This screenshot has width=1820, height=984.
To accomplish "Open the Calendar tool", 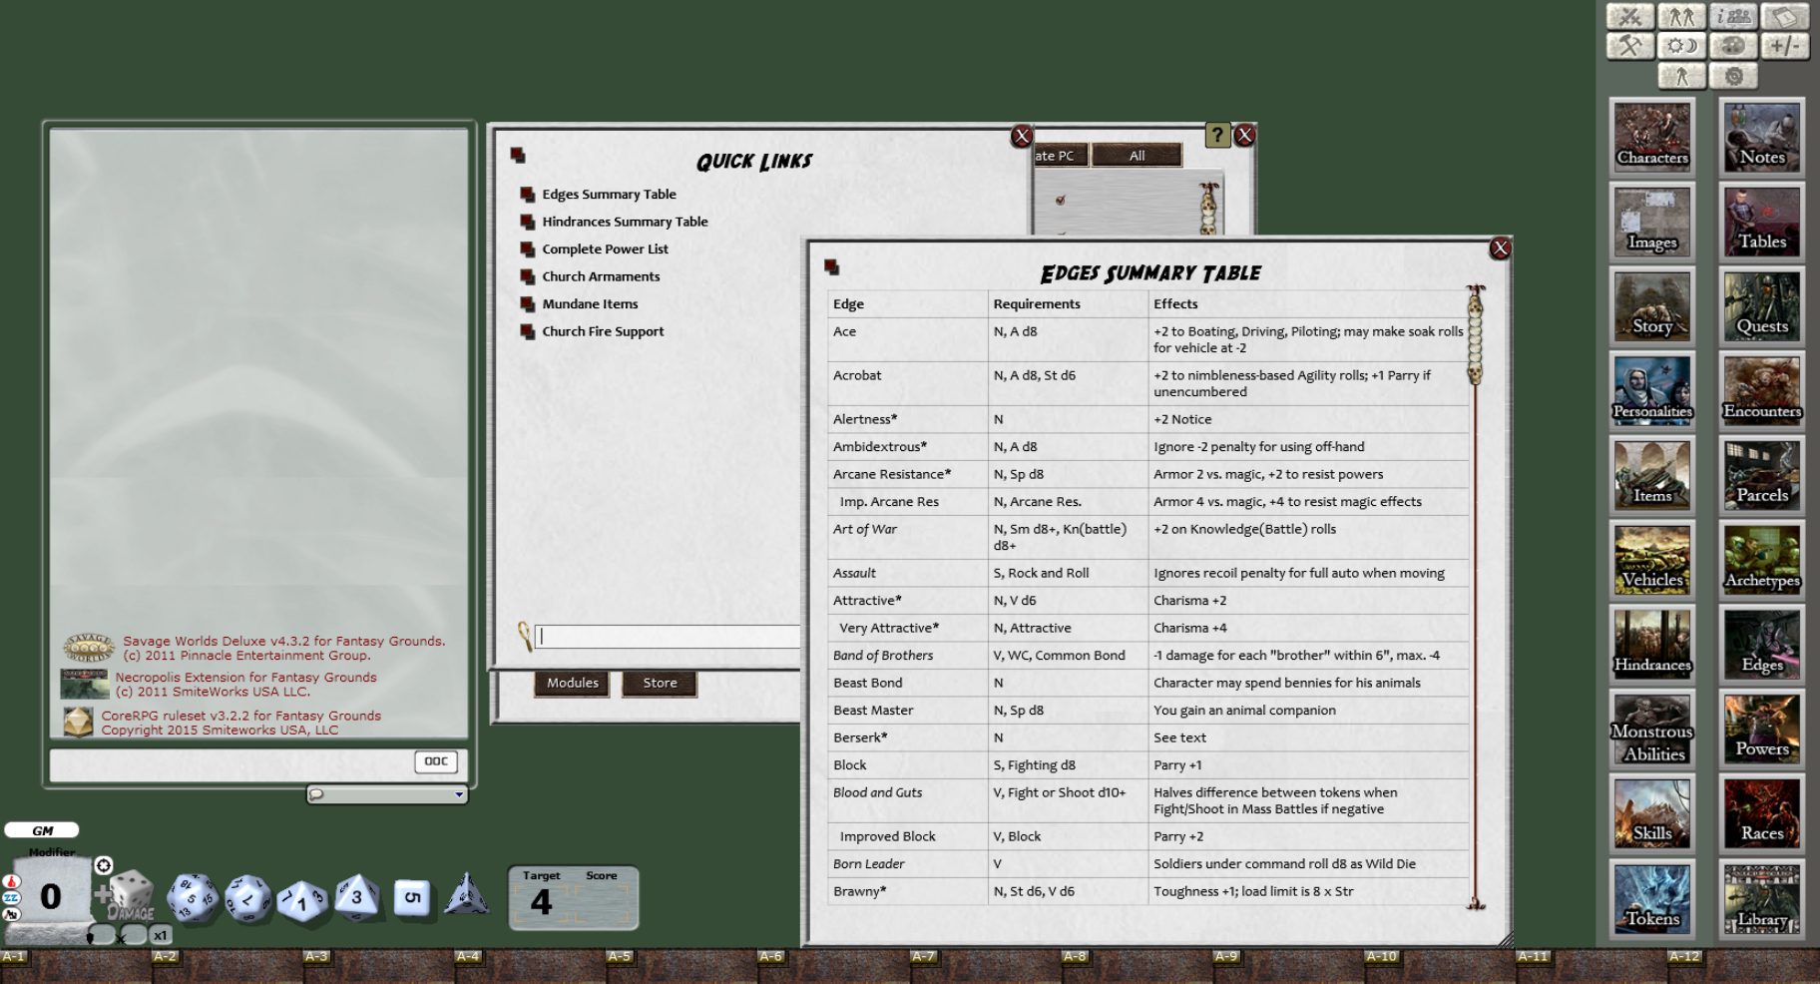I will (1785, 16).
